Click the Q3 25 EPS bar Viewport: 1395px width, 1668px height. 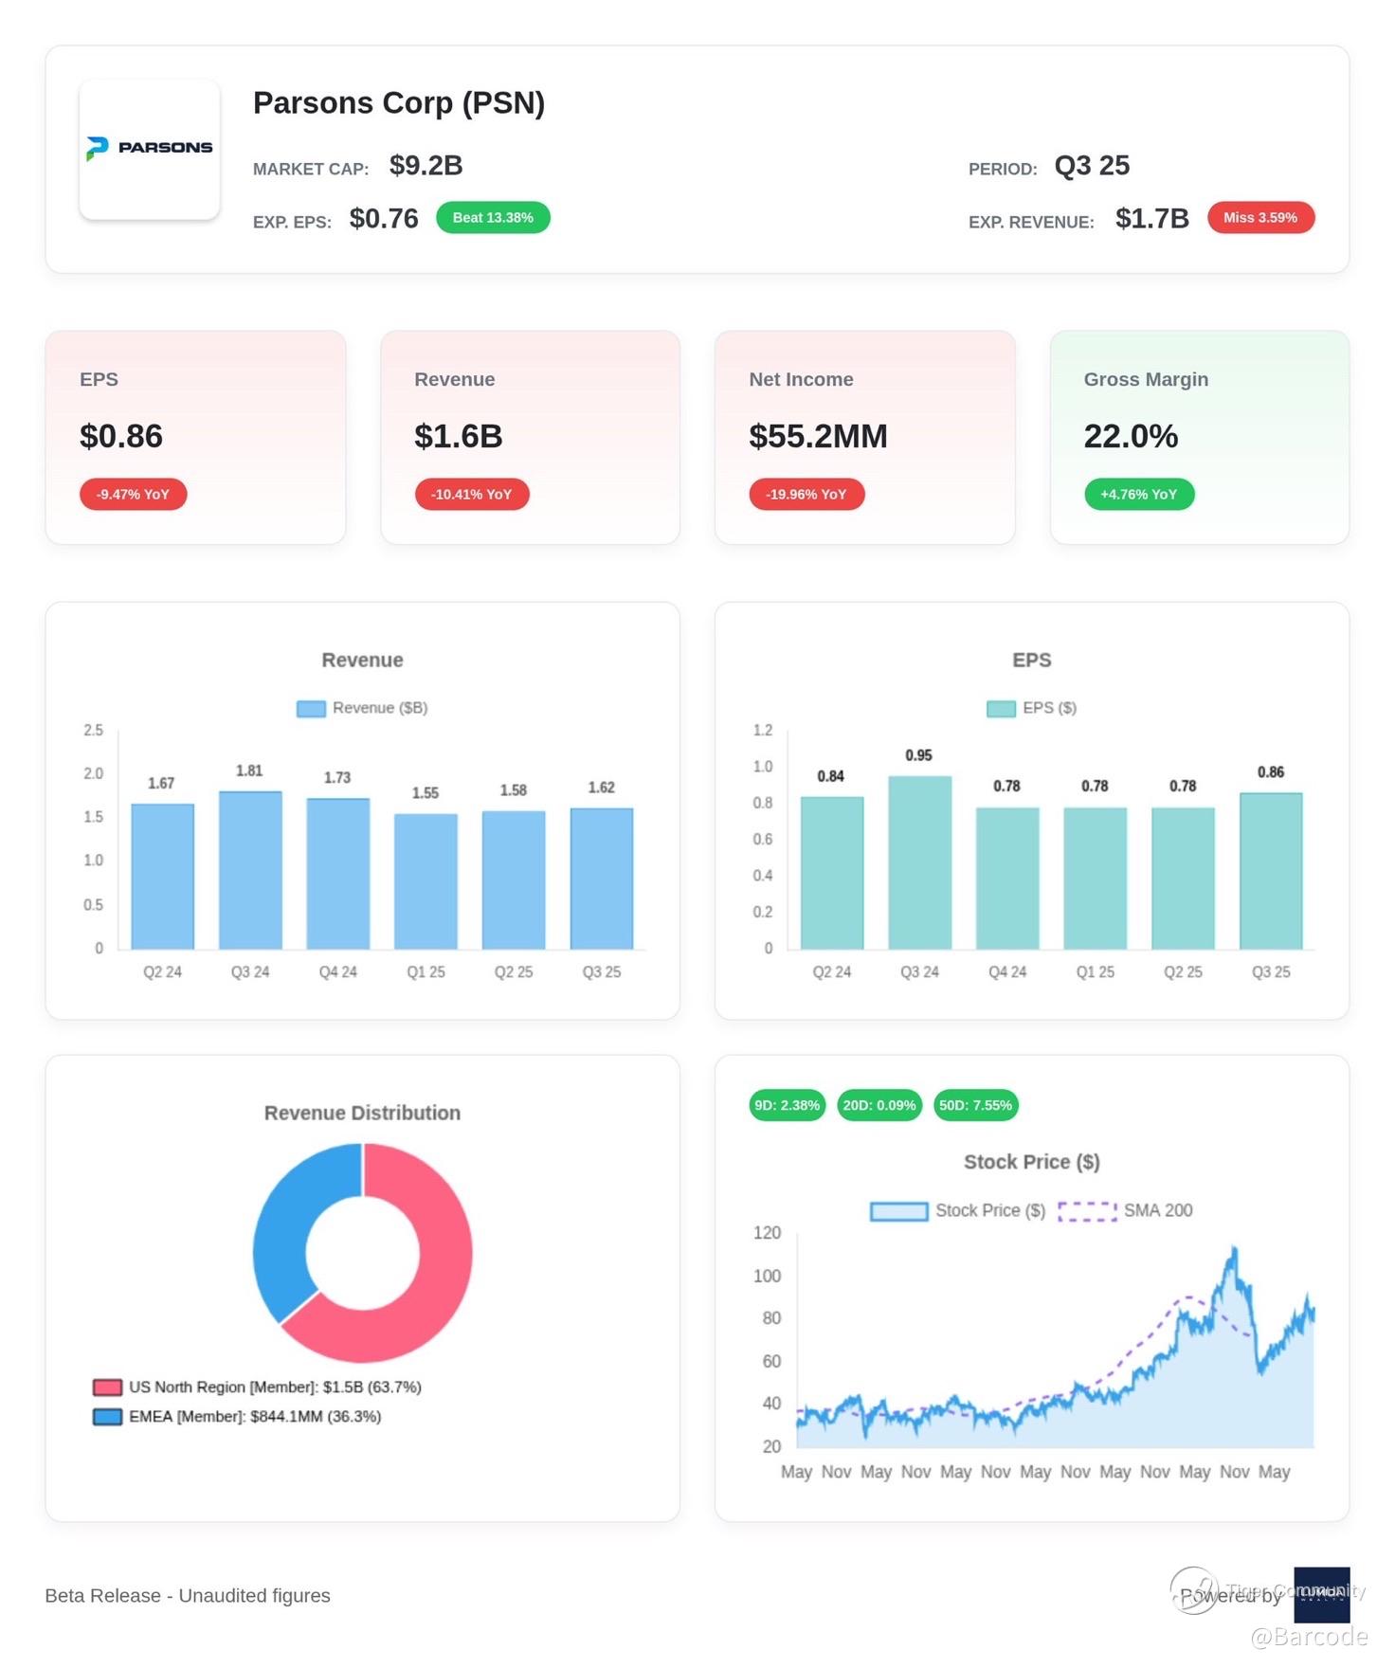[1271, 870]
